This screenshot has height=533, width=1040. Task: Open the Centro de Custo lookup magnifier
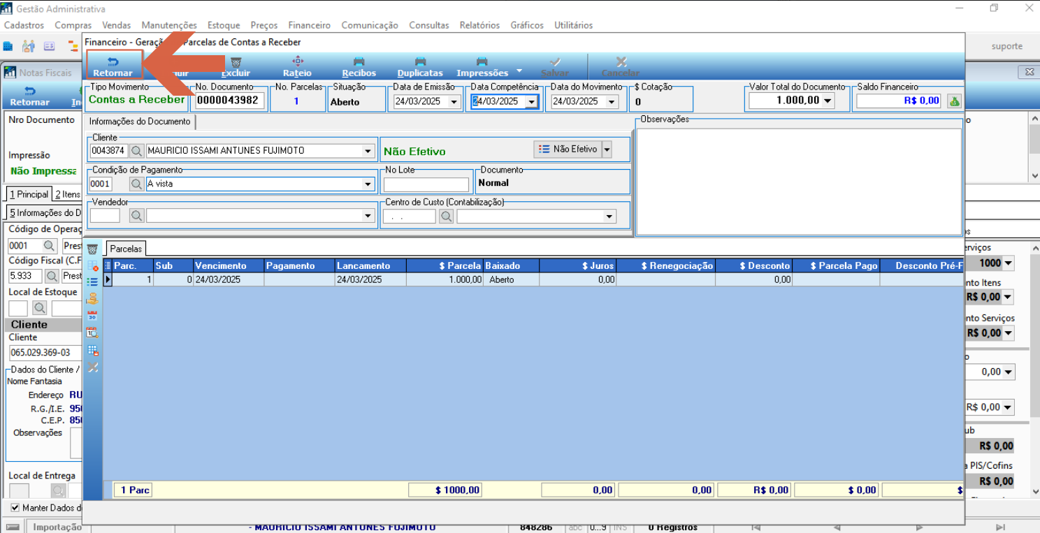(x=447, y=217)
